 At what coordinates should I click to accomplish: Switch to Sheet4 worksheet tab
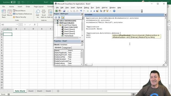[x=48, y=91]
